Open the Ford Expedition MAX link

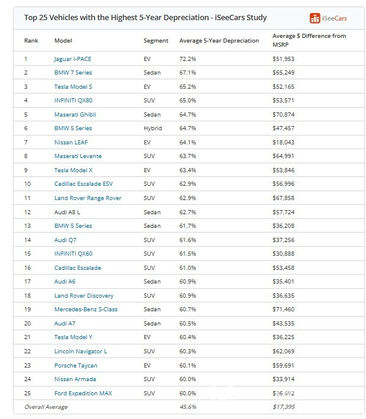83,394
